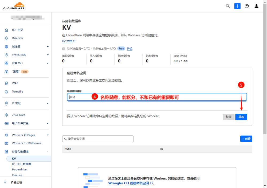Click the 分析和日志 chart icon

coord(6,55)
